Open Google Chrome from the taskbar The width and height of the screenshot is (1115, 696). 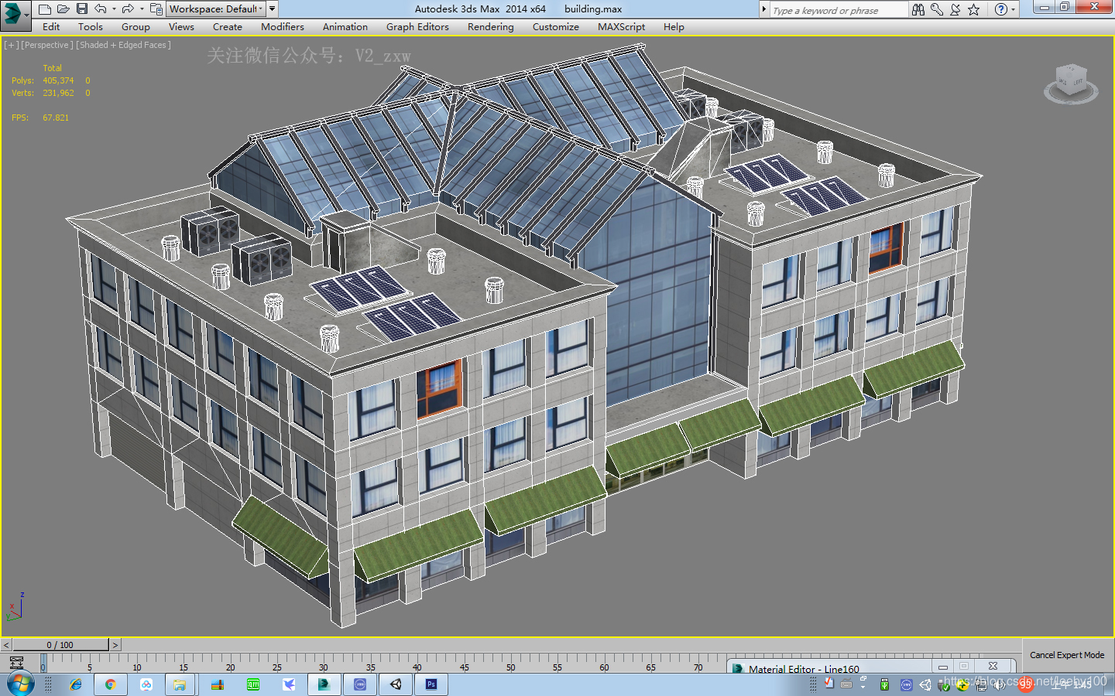[110, 684]
